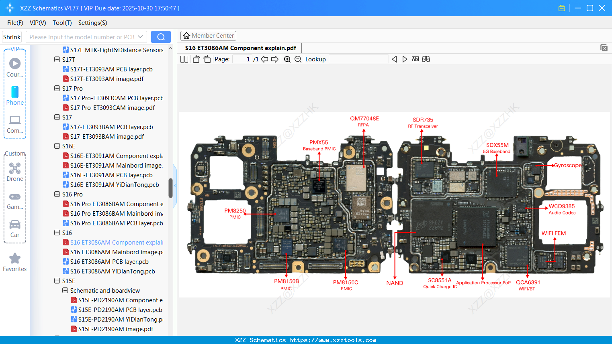This screenshot has height=344, width=612.
Task: Zoom into the PDF page
Action: click(287, 59)
